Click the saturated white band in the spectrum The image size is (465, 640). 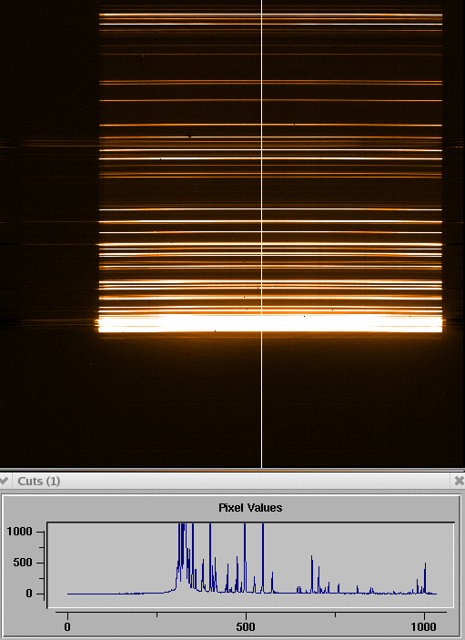coord(270,324)
